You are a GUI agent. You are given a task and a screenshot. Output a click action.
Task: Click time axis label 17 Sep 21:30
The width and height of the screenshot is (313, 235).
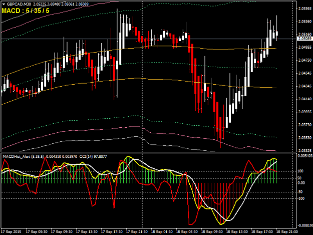(x=137, y=232)
